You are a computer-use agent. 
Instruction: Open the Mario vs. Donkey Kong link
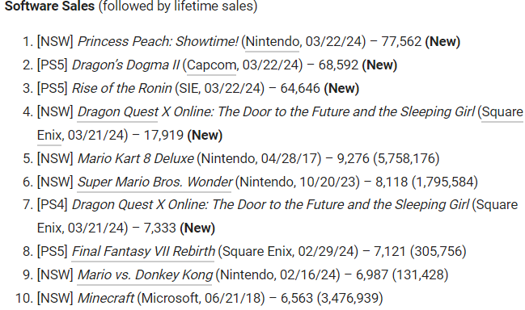click(145, 275)
